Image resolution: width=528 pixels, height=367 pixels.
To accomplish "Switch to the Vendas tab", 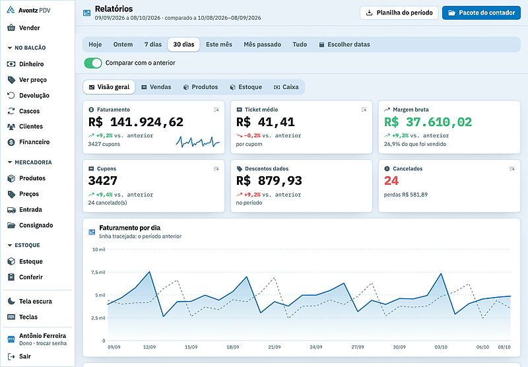I will [x=156, y=87].
